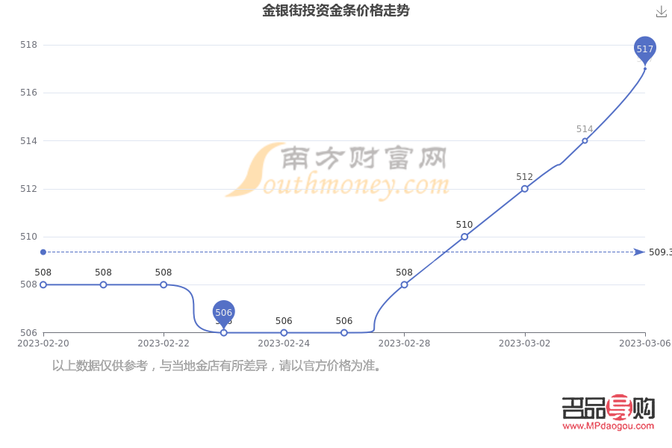672x448 pixels.
Task: Click the y-axis label 516
Action: point(28,93)
